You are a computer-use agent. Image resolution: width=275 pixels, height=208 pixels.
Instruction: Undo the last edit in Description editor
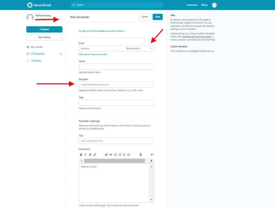(x=152, y=155)
